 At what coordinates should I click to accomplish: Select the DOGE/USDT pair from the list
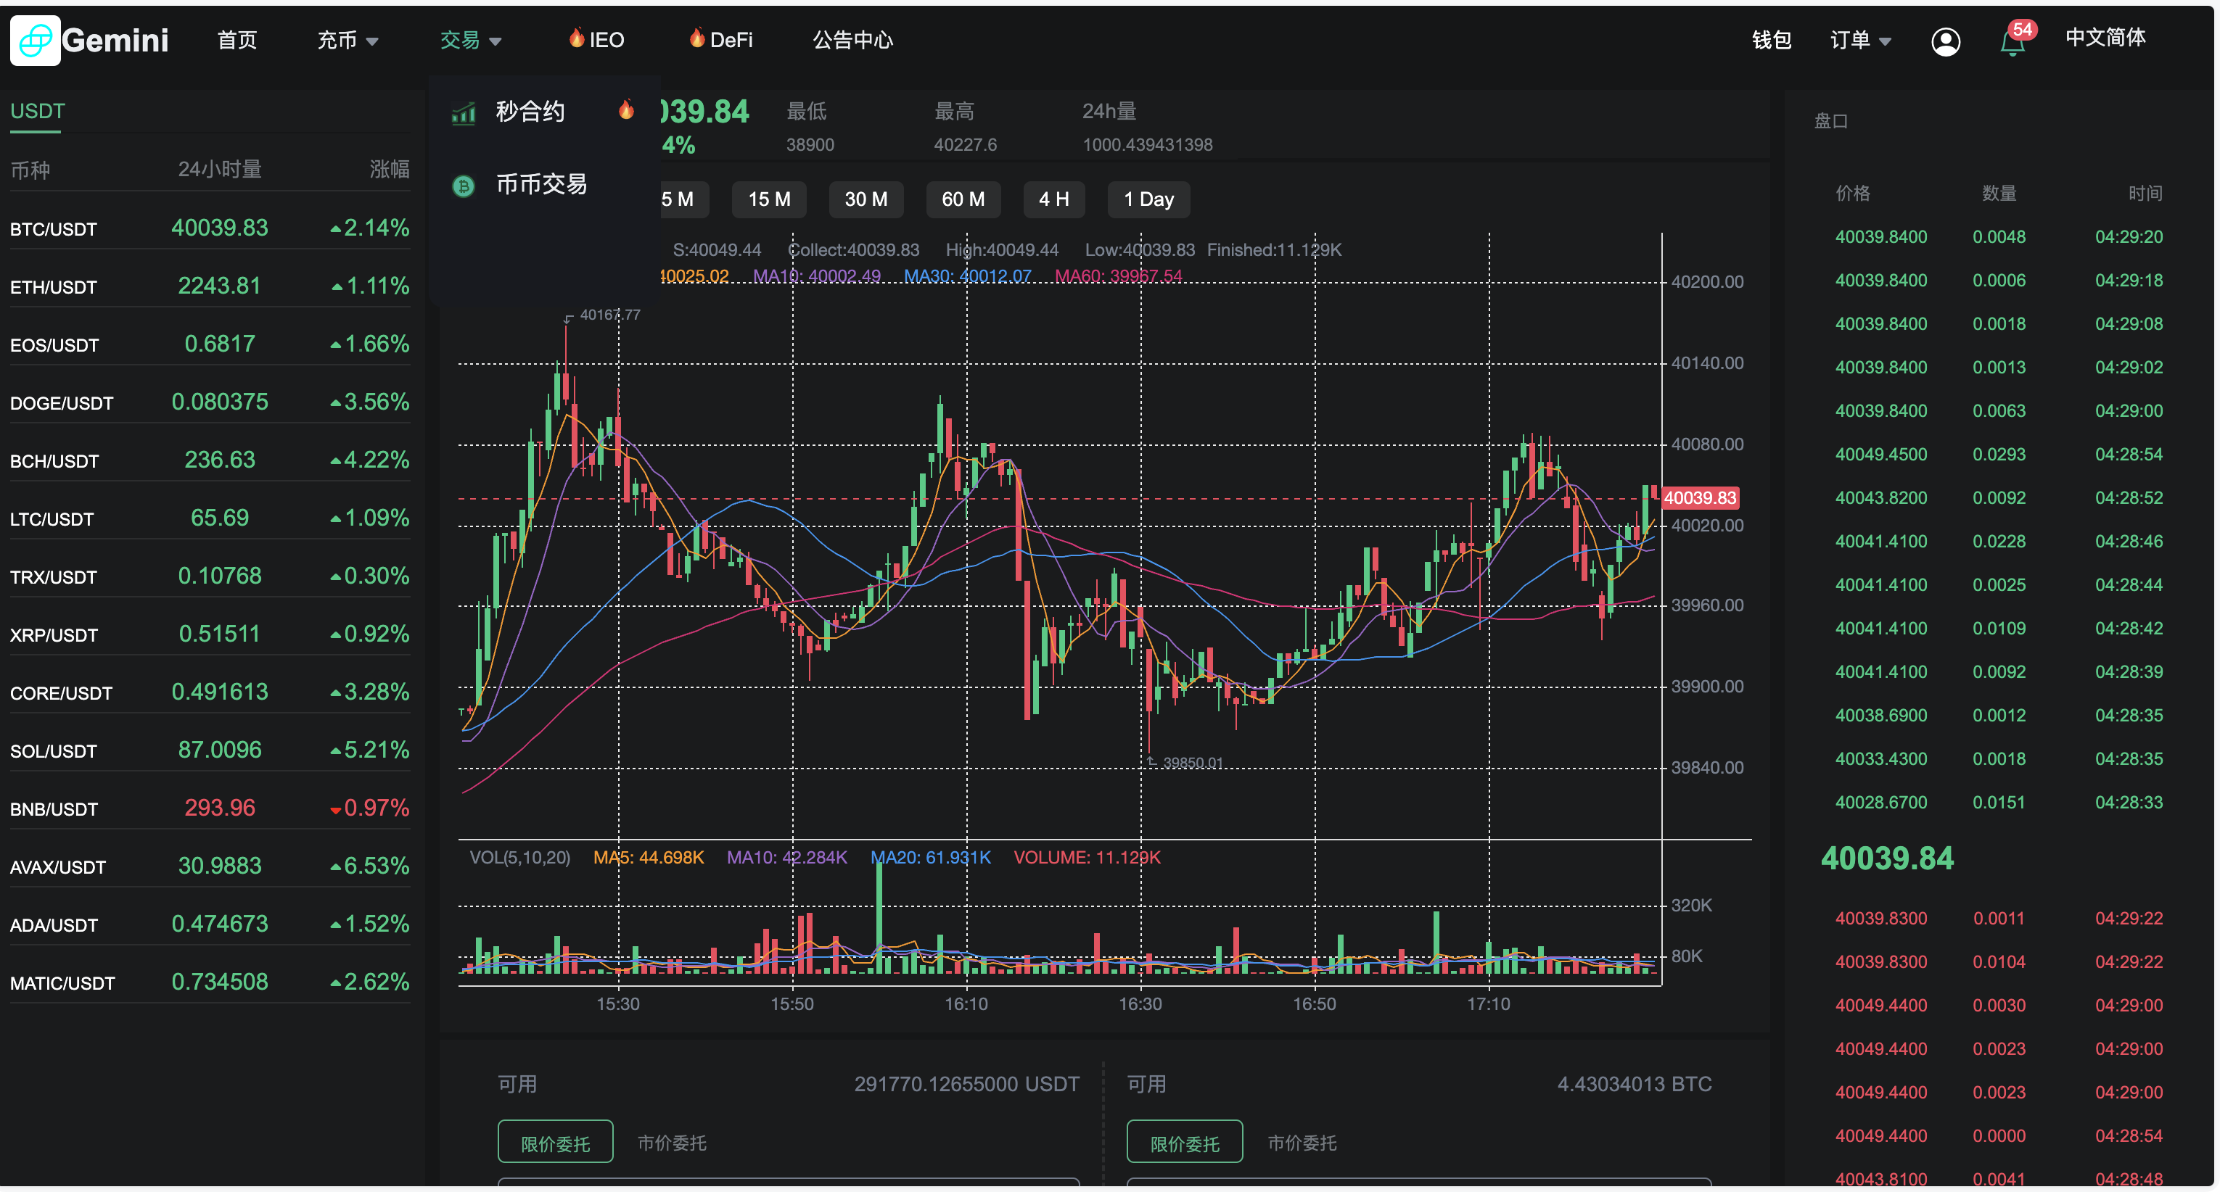point(60,402)
